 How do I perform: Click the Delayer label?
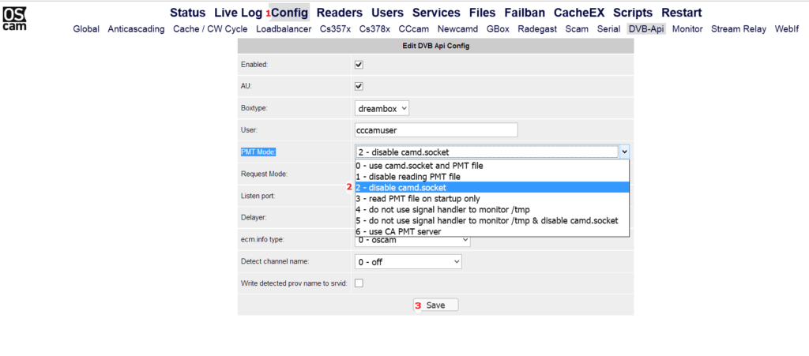tap(254, 217)
